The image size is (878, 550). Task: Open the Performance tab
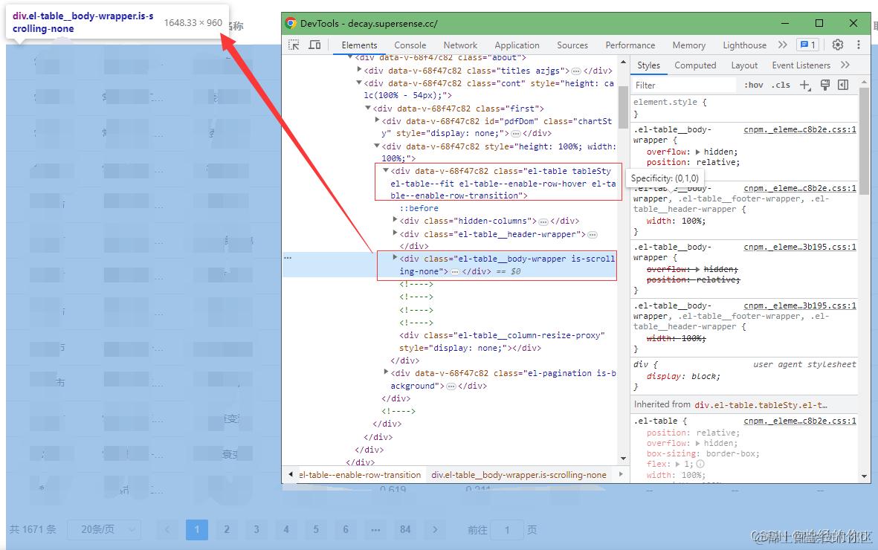[x=630, y=45]
